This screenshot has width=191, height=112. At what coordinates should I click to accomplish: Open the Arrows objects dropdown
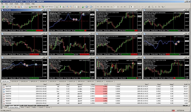tap(163, 7)
